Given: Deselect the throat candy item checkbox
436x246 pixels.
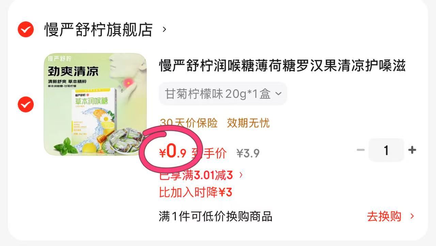Looking at the screenshot, I should (26, 105).
